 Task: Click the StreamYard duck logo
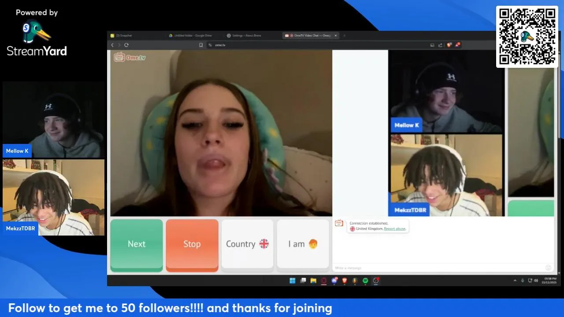(37, 32)
